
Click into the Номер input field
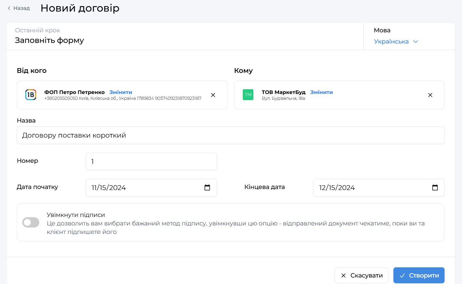151,161
